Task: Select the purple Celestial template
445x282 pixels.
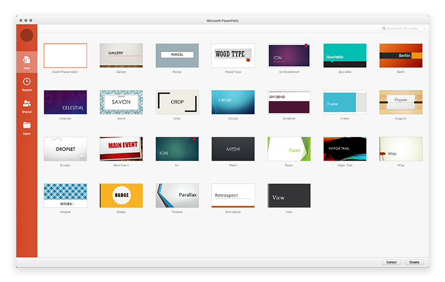Action: [65, 102]
